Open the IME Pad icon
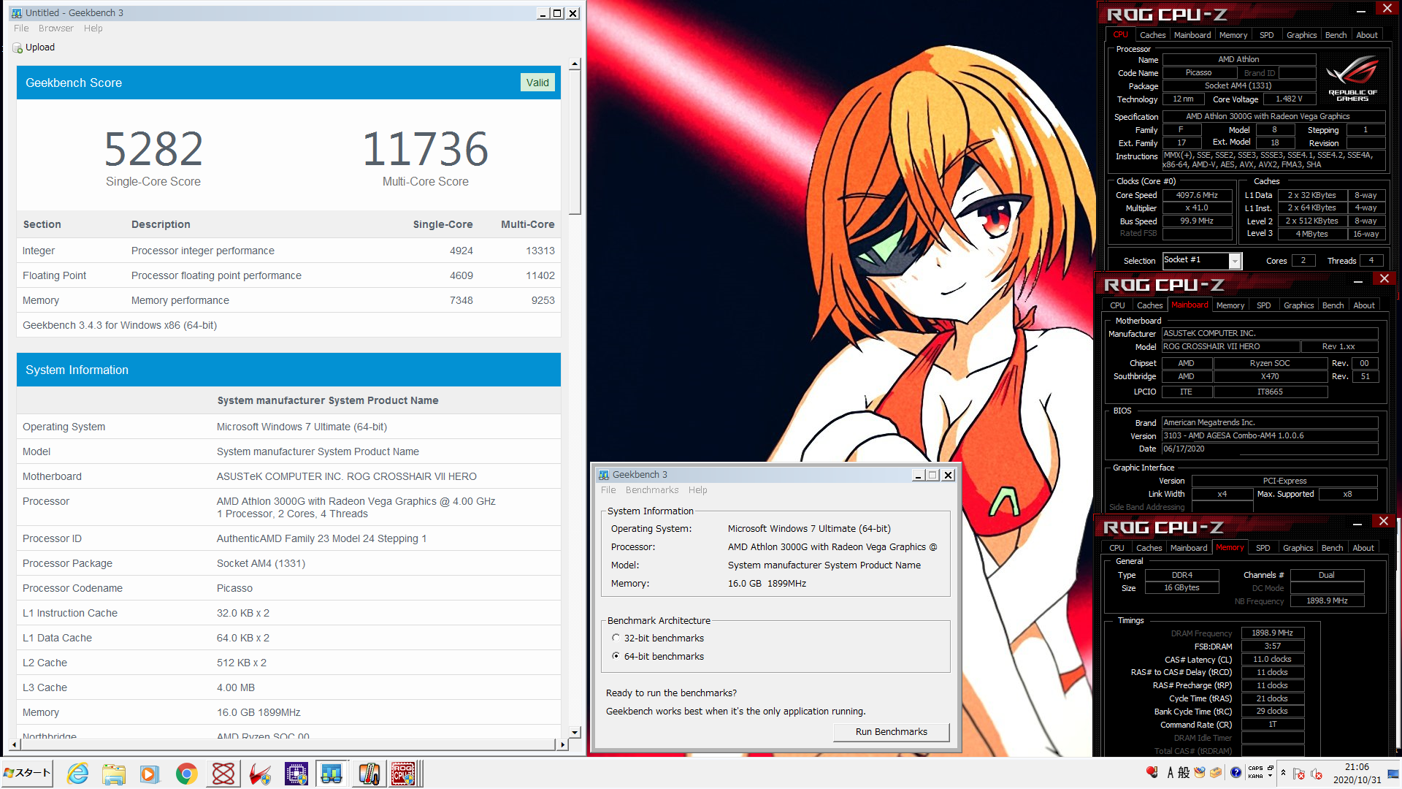Image resolution: width=1402 pixels, height=789 pixels. click(x=1200, y=773)
